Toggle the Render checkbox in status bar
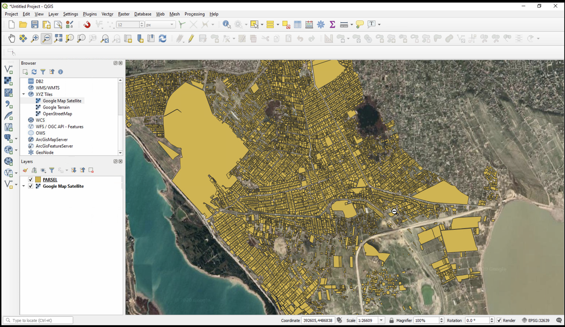The image size is (565, 327). 499,320
